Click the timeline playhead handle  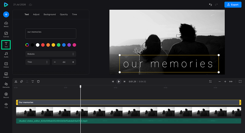tap(81, 87)
